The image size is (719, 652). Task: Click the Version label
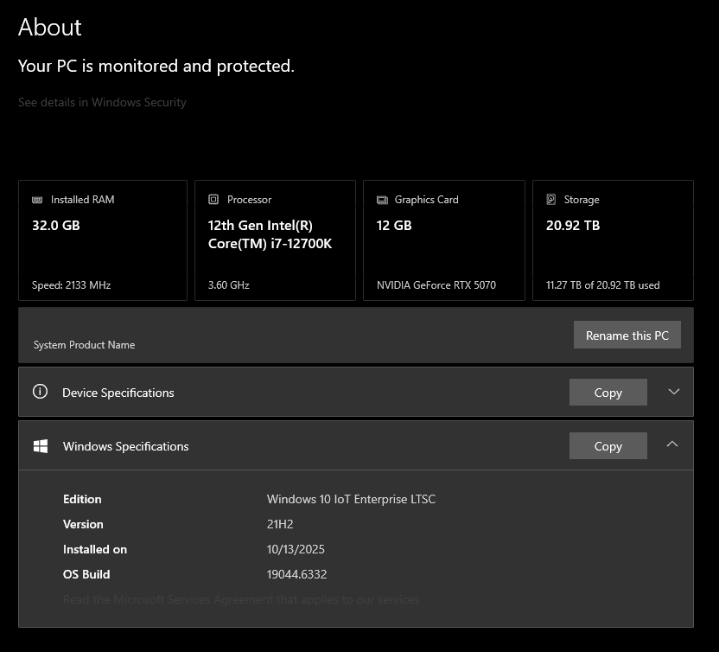coord(83,524)
